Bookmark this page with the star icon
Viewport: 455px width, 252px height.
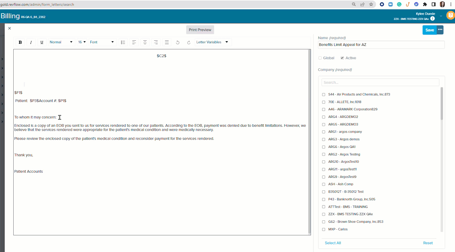click(x=371, y=4)
